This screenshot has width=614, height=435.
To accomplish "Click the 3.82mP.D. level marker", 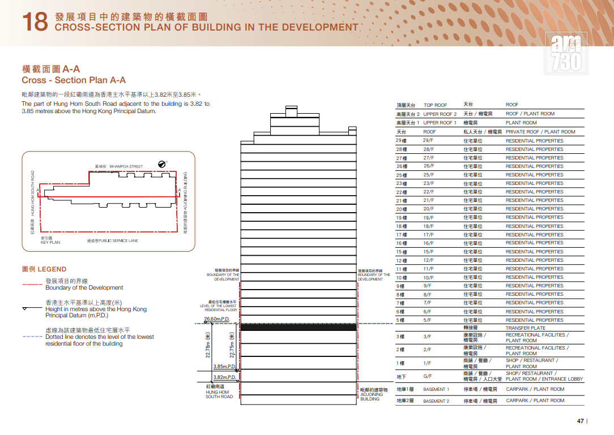I will tap(225, 377).
